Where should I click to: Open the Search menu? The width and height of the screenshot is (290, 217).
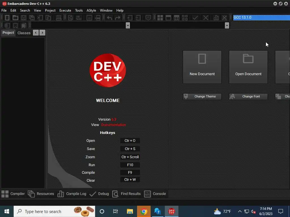[x=25, y=10]
